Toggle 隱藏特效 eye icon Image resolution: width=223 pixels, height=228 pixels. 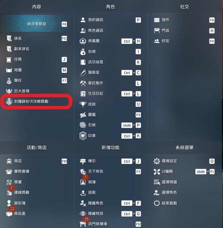point(83,213)
